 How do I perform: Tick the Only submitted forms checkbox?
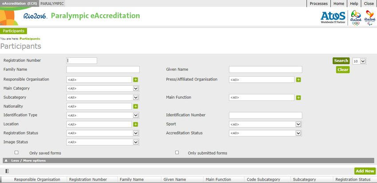(x=177, y=152)
